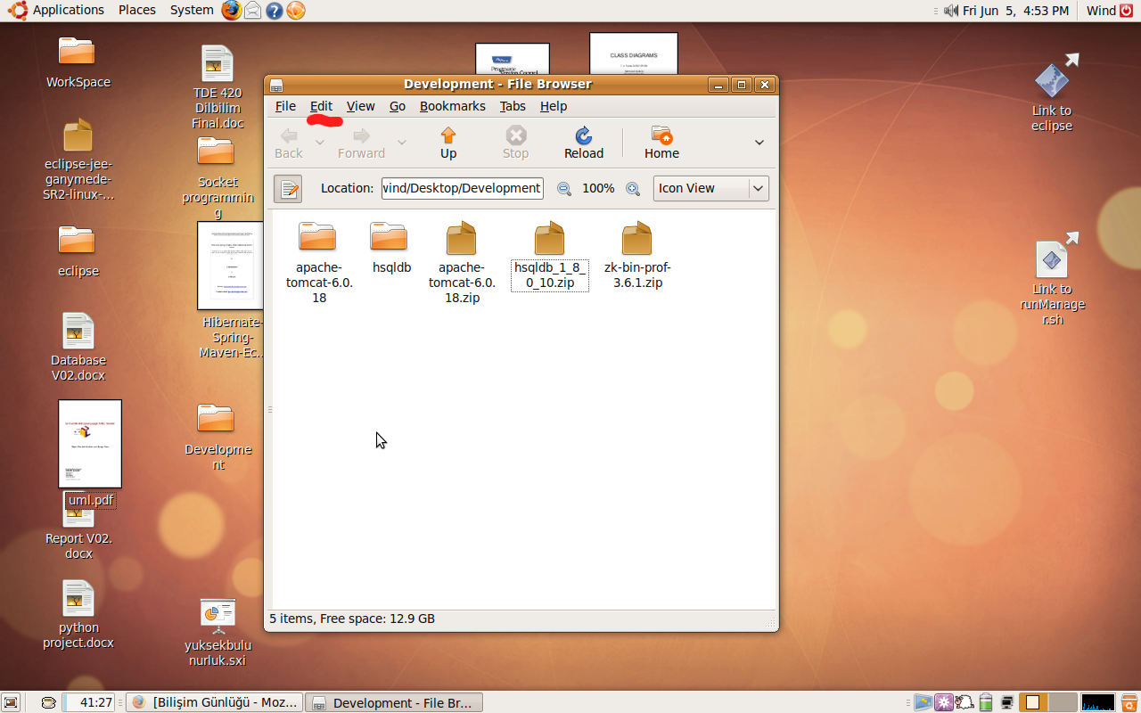Click the network monitor icon in bottom panel
1141x713 pixels.
(1007, 702)
